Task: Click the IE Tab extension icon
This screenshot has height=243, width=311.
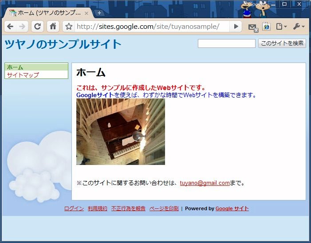Action: click(266, 27)
